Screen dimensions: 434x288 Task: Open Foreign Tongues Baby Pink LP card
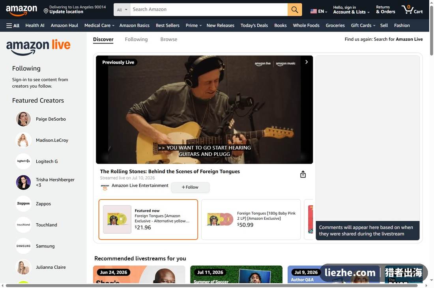[x=251, y=219]
